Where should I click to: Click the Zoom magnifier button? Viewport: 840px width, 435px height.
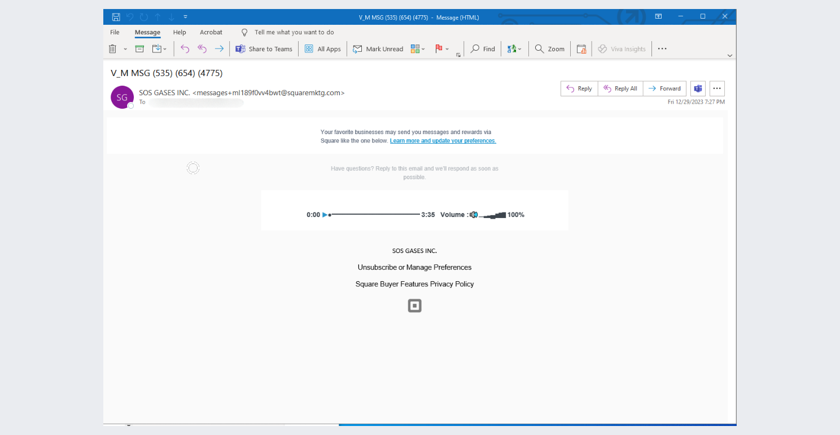550,49
